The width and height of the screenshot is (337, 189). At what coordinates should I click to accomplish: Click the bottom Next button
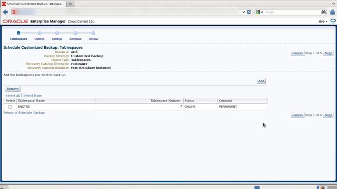point(328,115)
